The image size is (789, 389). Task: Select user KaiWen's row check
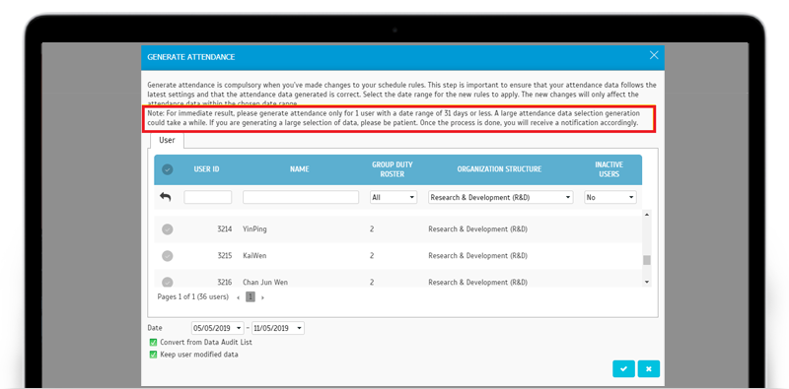[x=168, y=256]
